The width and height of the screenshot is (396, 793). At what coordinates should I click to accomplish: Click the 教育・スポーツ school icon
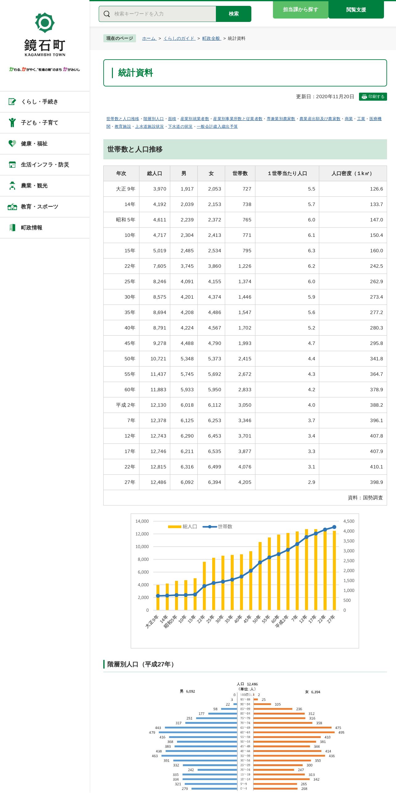tap(12, 207)
